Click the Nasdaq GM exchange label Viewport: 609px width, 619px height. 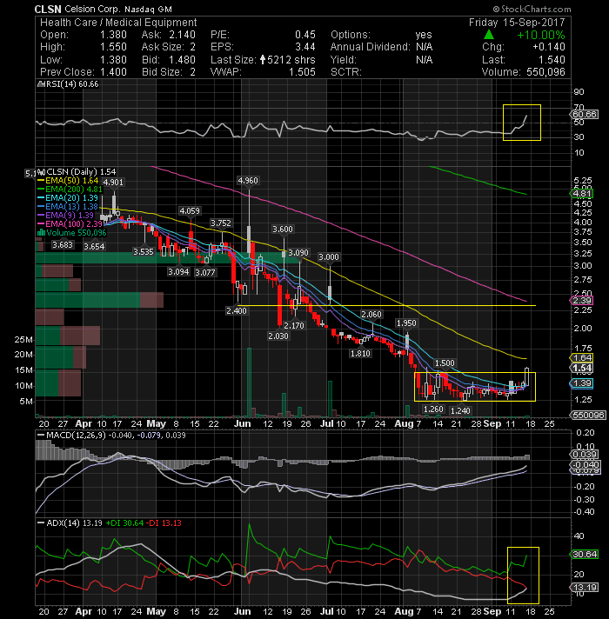(x=149, y=9)
